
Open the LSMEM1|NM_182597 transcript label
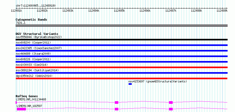click(29, 106)
